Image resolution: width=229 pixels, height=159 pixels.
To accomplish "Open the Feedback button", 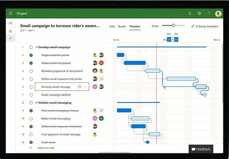I will [x=201, y=149].
